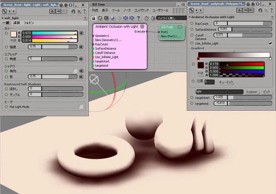Click the lock icon in ICE Tree toolbar

[94, 18]
